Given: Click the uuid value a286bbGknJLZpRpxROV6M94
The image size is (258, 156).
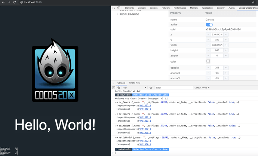Looking at the screenshot, I should coord(223,30).
